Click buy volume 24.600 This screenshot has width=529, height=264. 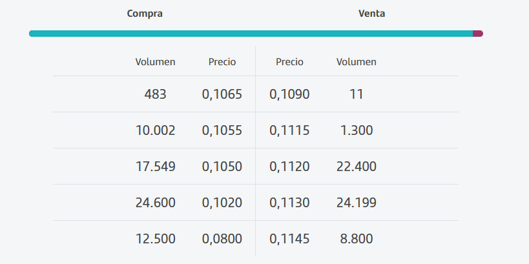tap(155, 203)
